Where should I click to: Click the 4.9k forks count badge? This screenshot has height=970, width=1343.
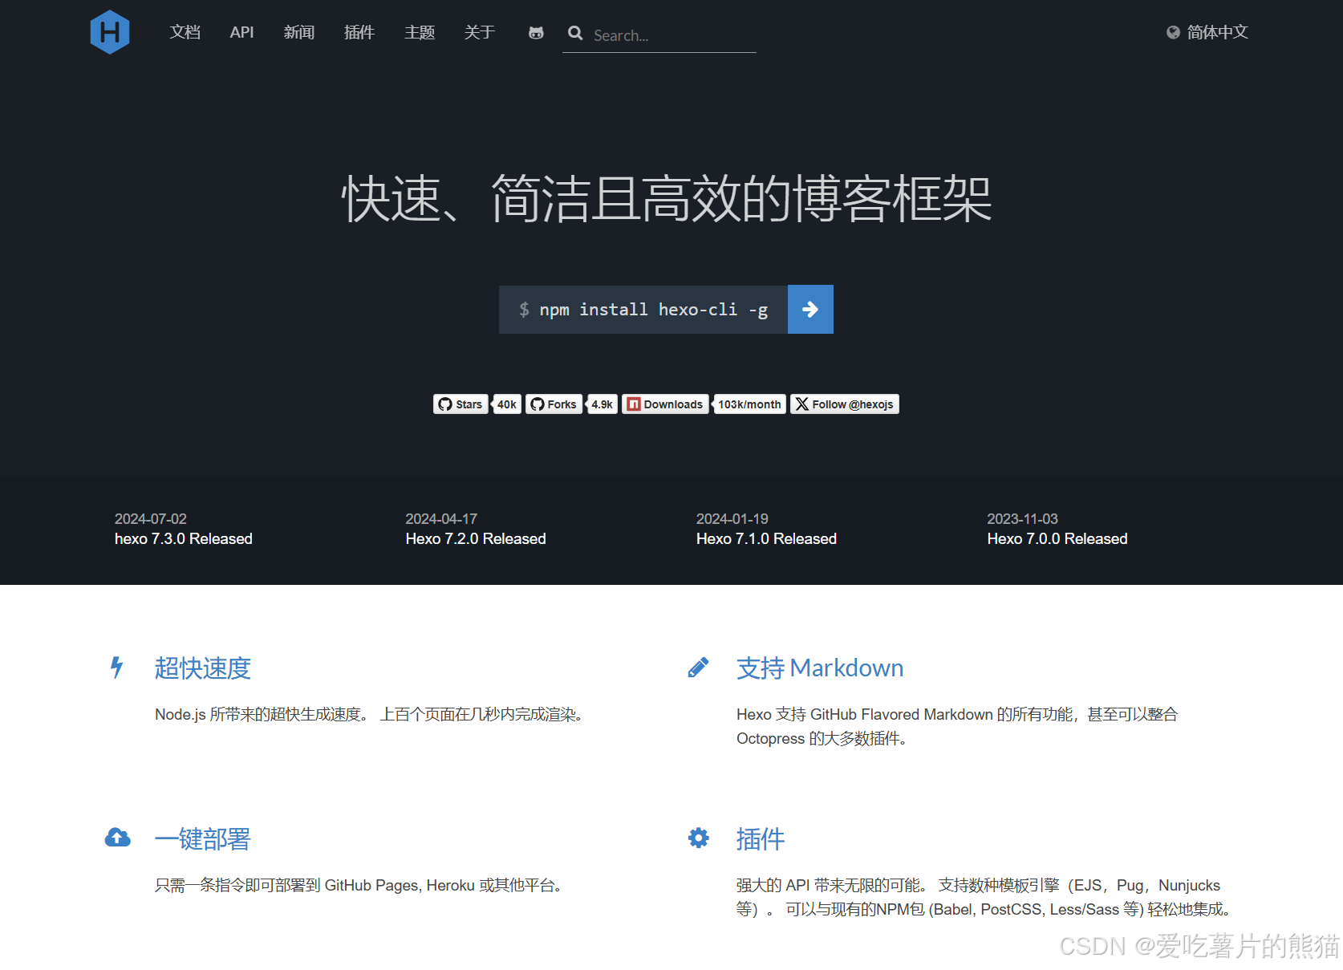pos(602,404)
